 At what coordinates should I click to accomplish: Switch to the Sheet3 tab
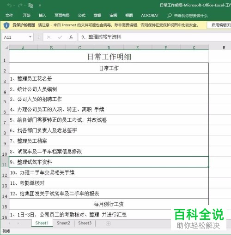85,223
